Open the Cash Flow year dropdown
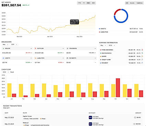The height and width of the screenshot is (126, 146). (5, 72)
